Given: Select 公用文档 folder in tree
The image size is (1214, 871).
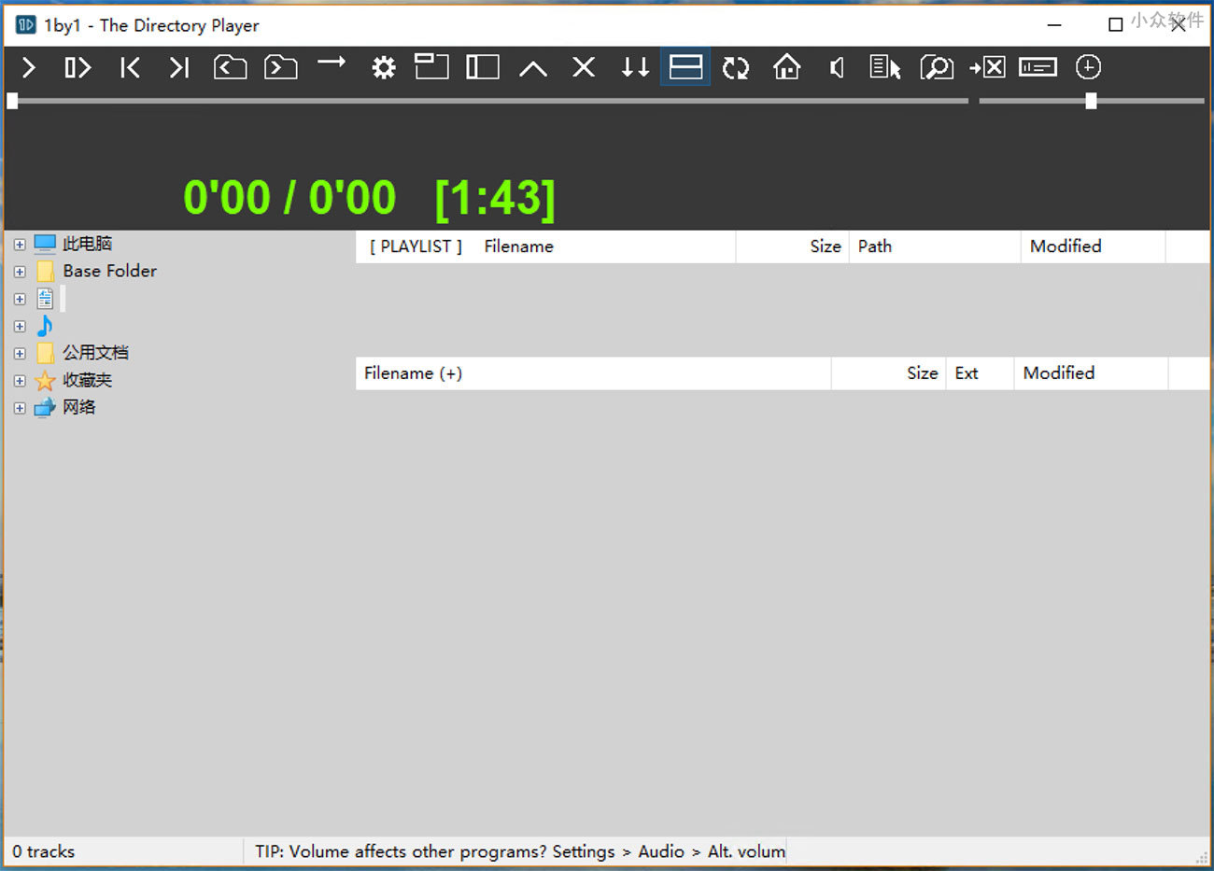Looking at the screenshot, I should point(95,353).
